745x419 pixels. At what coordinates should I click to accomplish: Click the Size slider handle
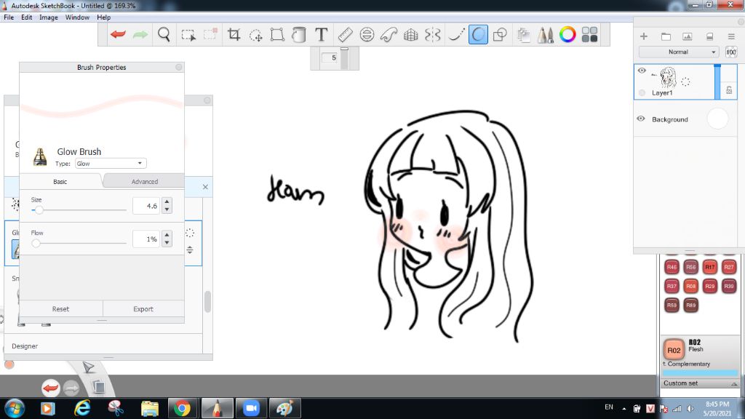tap(39, 209)
